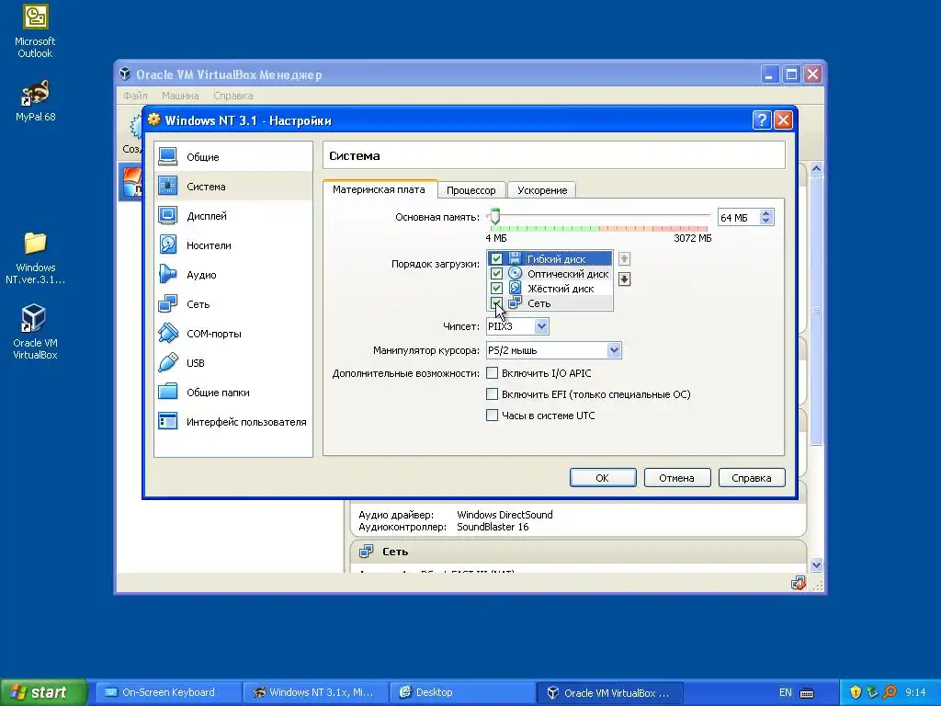
Task: Open the Дисплей monitor icon
Action: tap(168, 215)
